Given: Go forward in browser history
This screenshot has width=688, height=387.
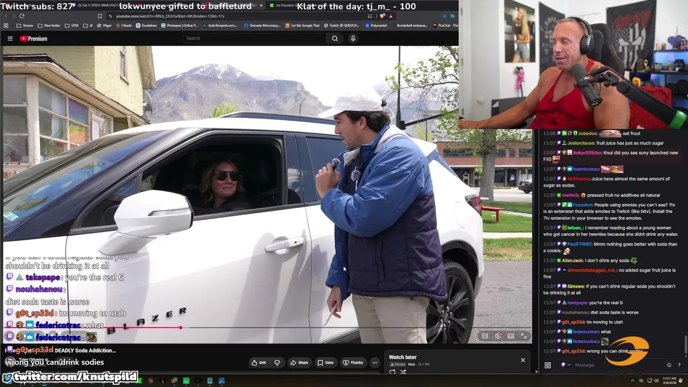Looking at the screenshot, I should click(13, 16).
